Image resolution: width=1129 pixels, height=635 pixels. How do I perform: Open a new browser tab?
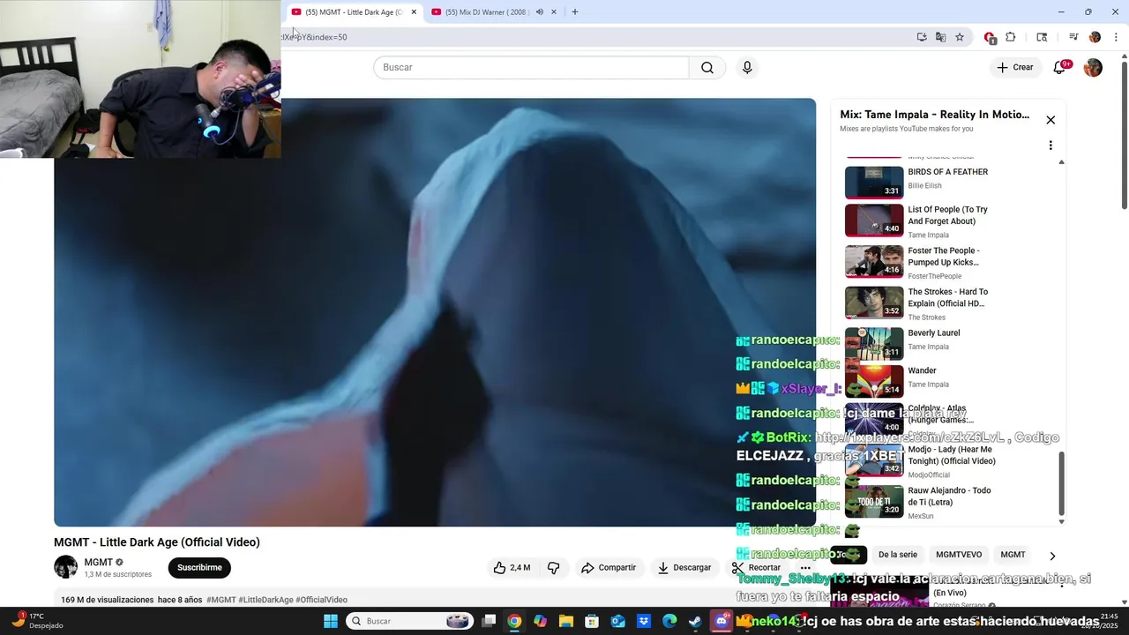[575, 12]
